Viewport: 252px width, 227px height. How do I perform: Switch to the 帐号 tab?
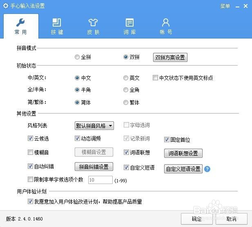tap(166, 26)
